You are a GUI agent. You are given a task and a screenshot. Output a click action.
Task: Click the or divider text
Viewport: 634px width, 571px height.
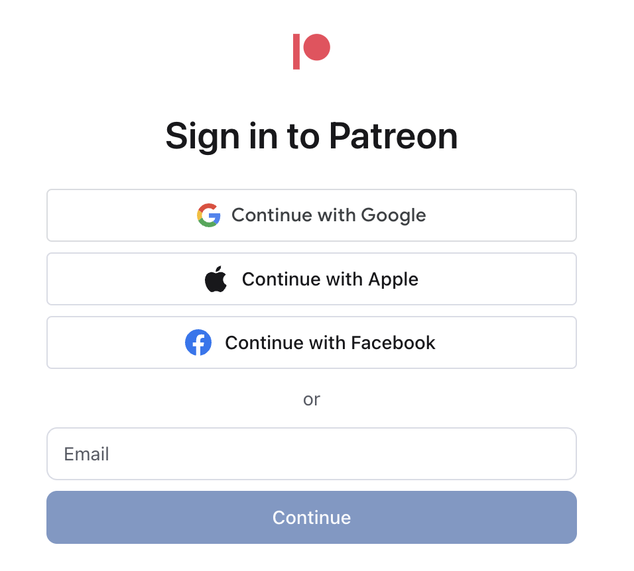tap(312, 399)
